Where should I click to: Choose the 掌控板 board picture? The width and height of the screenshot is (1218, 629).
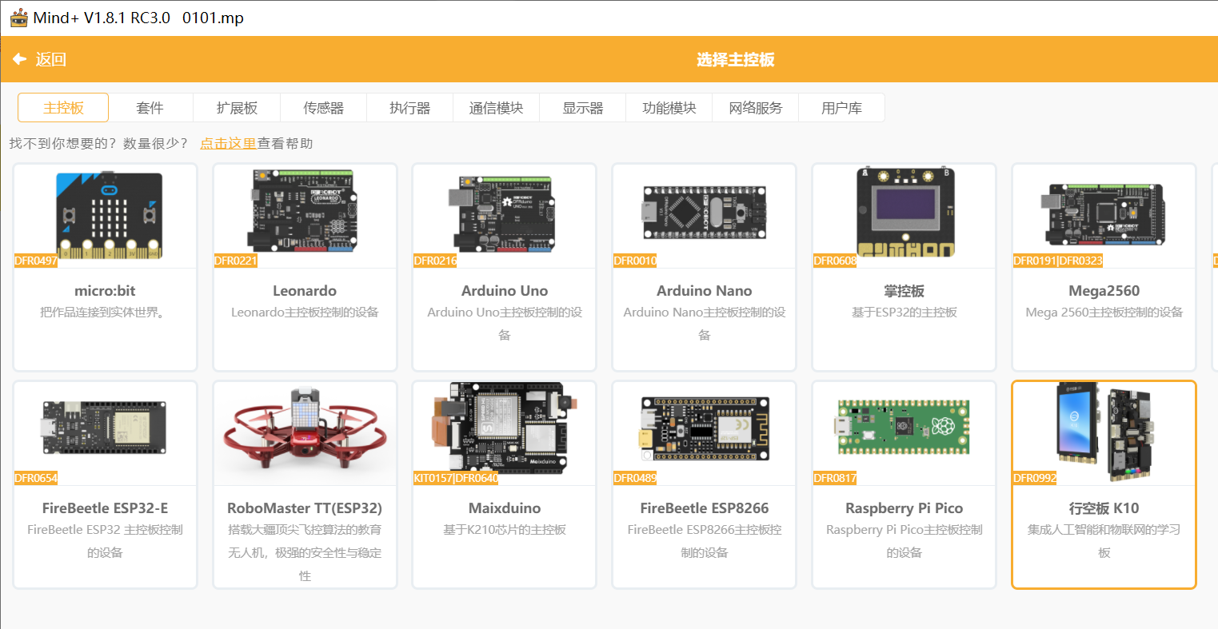click(x=904, y=213)
